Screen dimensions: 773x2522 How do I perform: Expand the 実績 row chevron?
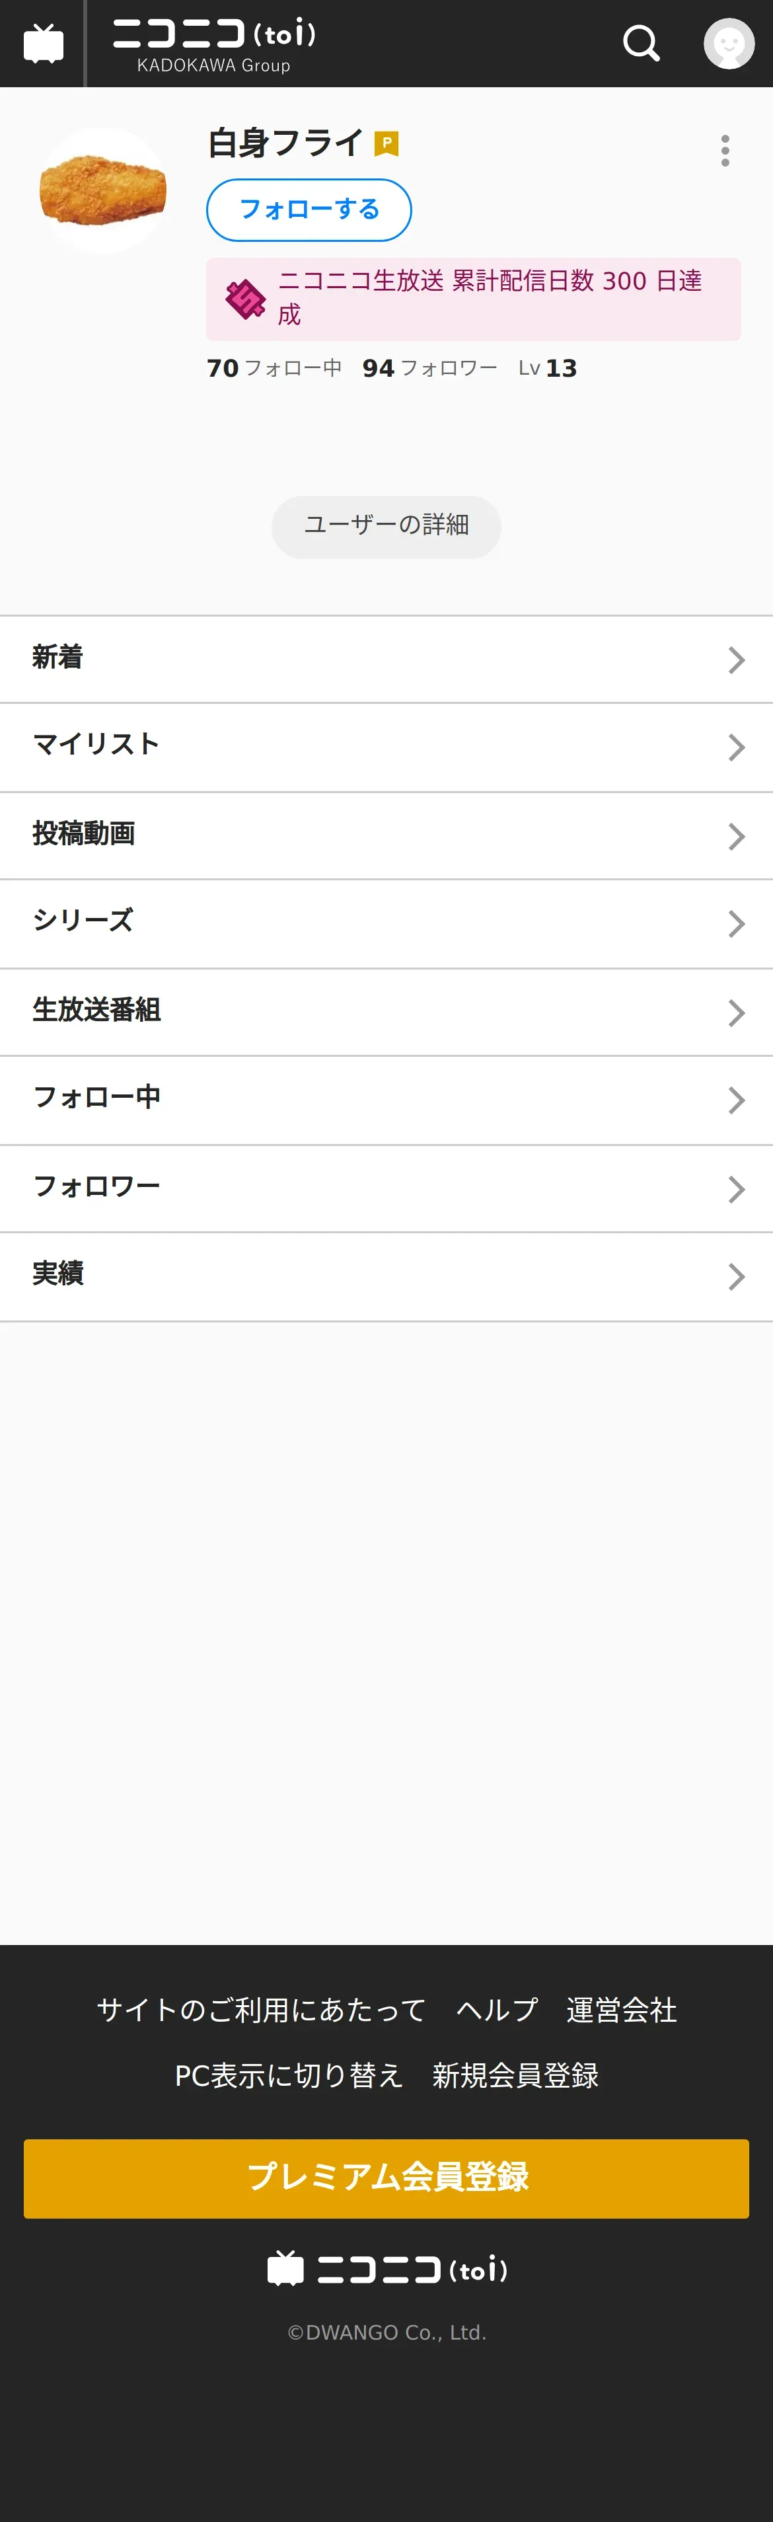(737, 1277)
